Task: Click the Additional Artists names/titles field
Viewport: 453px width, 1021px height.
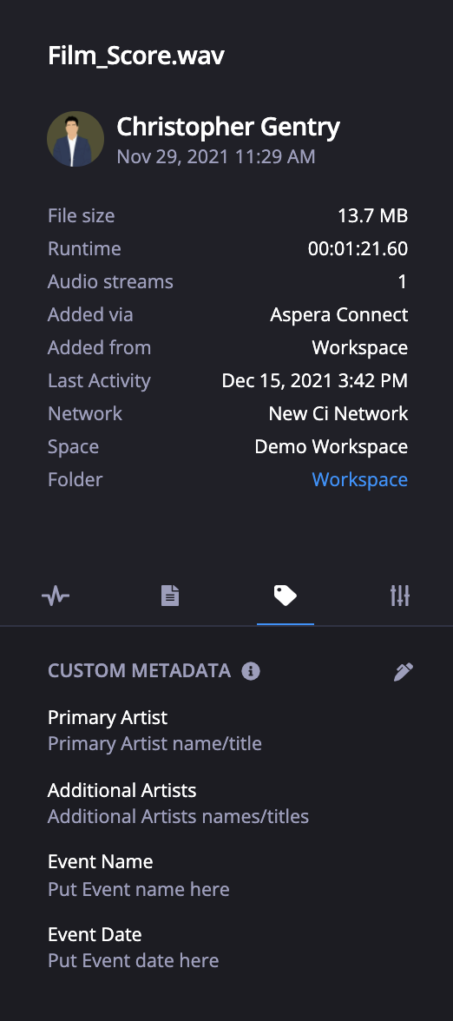Action: 179,816
